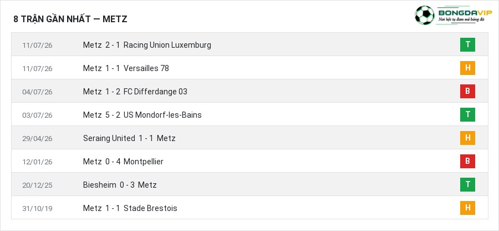Click the 8 TRẬN GẦN NHẤT — METZ heading
The image size is (499, 231).
click(x=70, y=19)
